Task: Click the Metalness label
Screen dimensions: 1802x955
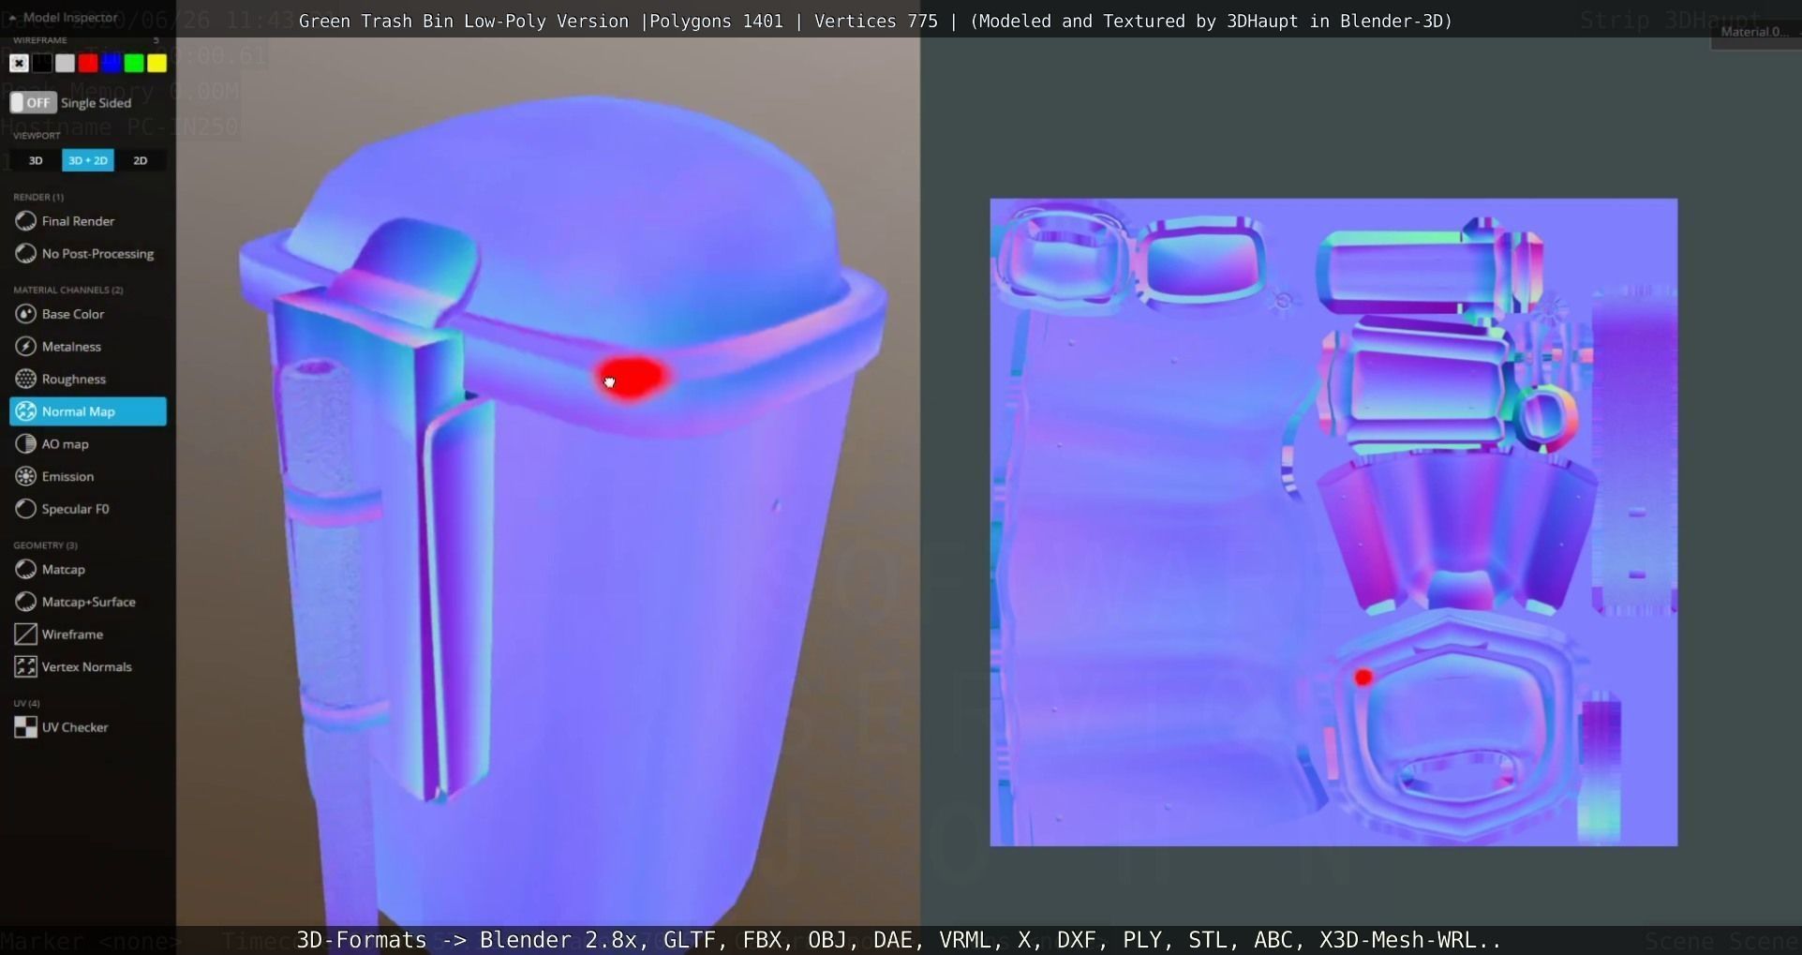Action: 71,347
